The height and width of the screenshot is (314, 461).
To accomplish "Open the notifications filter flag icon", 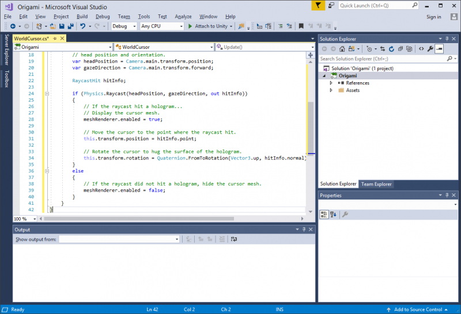I will tap(318, 5).
